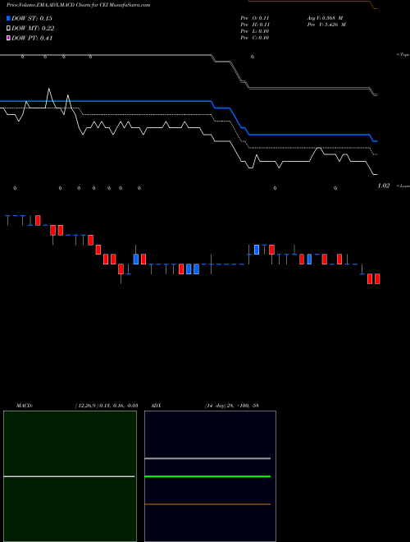Click the 'Pre L: 0.10' value
The image size is (410, 542).
255,31
